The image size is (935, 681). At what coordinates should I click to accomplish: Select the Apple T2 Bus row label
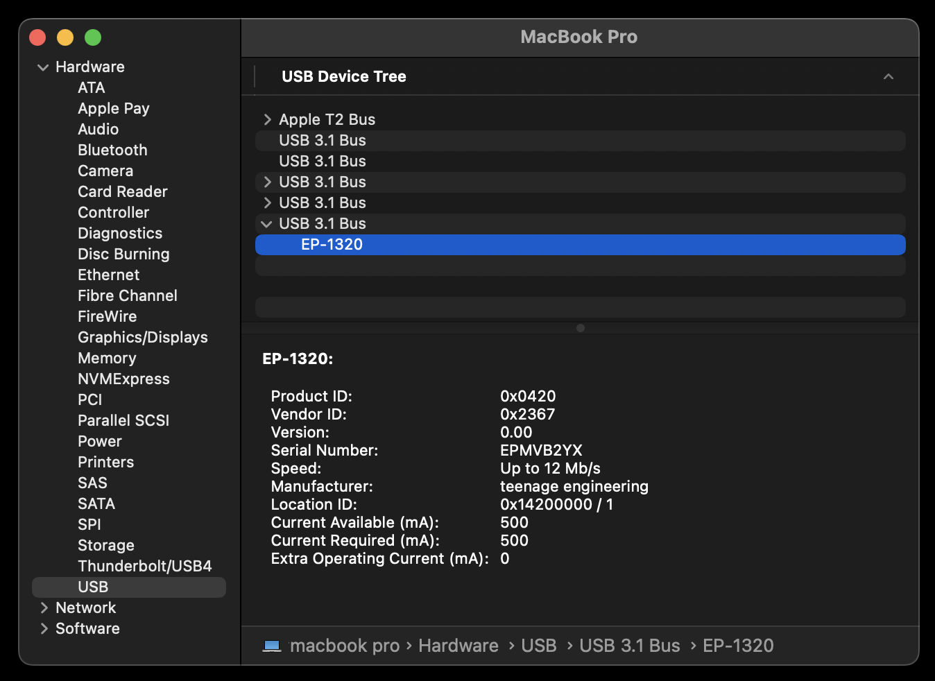click(327, 120)
